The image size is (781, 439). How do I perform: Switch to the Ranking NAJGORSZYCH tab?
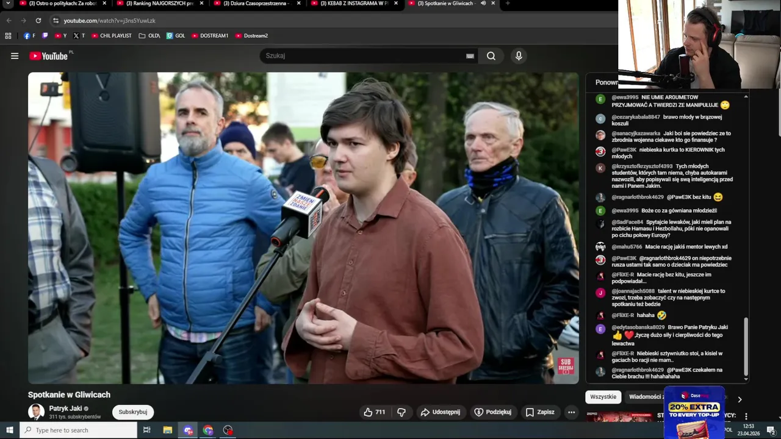[160, 4]
